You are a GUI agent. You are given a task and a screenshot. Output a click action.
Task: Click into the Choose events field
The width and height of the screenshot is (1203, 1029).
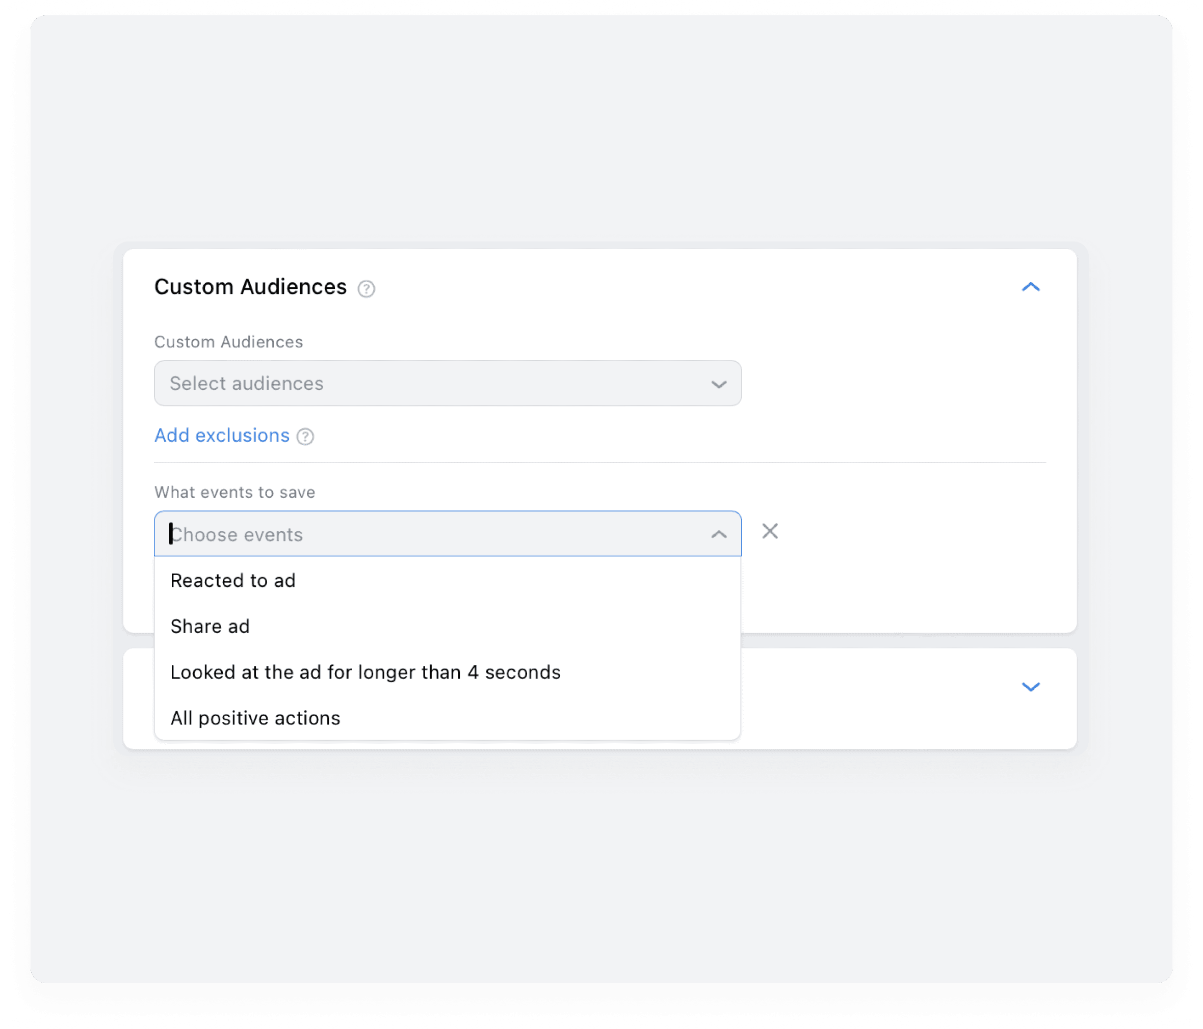tap(448, 533)
